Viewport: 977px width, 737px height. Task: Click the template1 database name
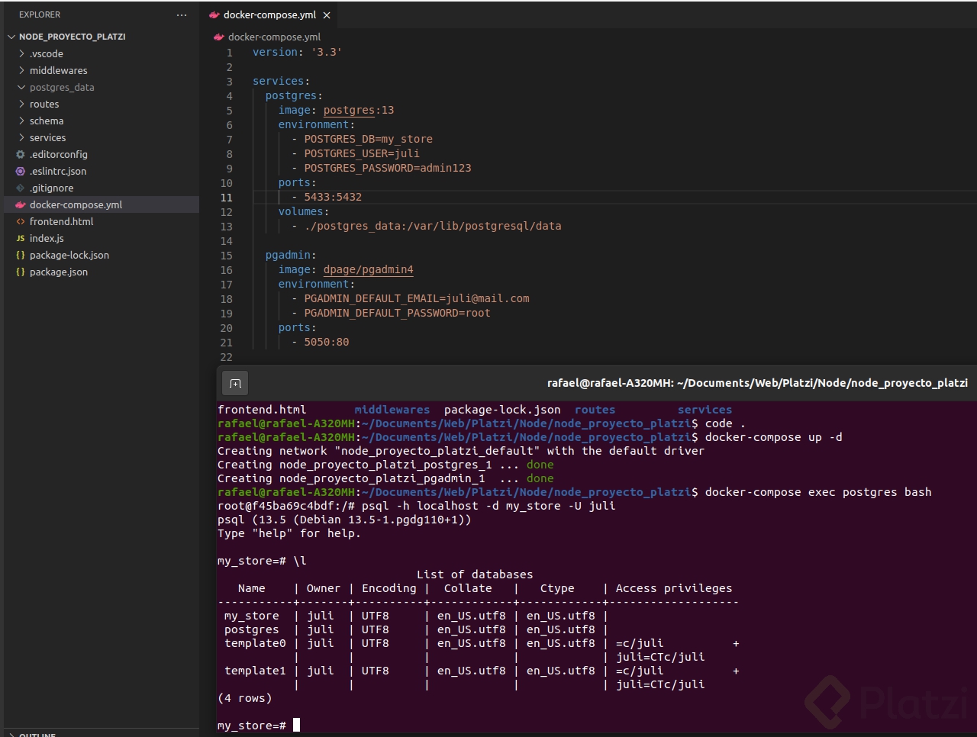[255, 671]
